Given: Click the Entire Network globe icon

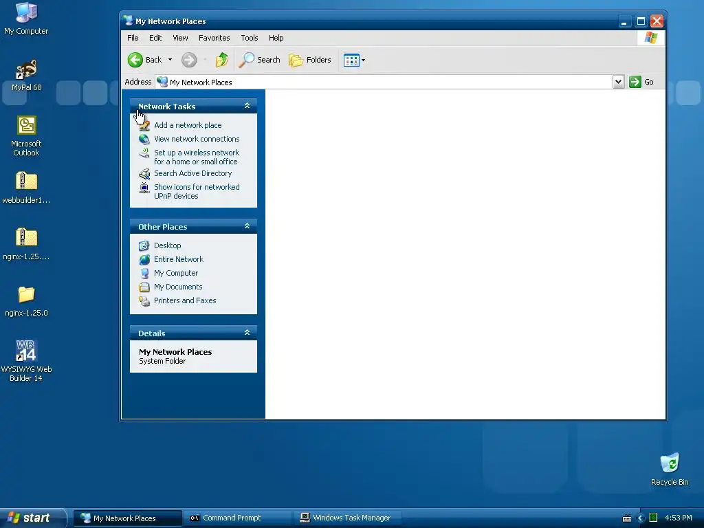Looking at the screenshot, I should pyautogui.click(x=144, y=259).
